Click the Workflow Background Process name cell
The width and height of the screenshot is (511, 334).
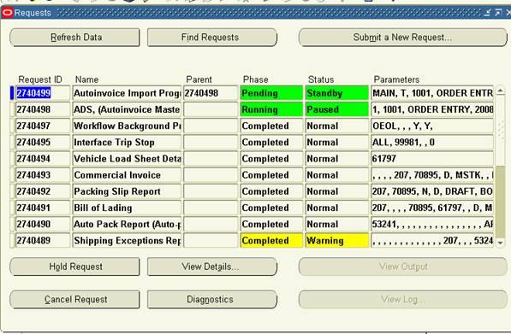(x=127, y=126)
